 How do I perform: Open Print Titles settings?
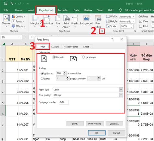98,21
